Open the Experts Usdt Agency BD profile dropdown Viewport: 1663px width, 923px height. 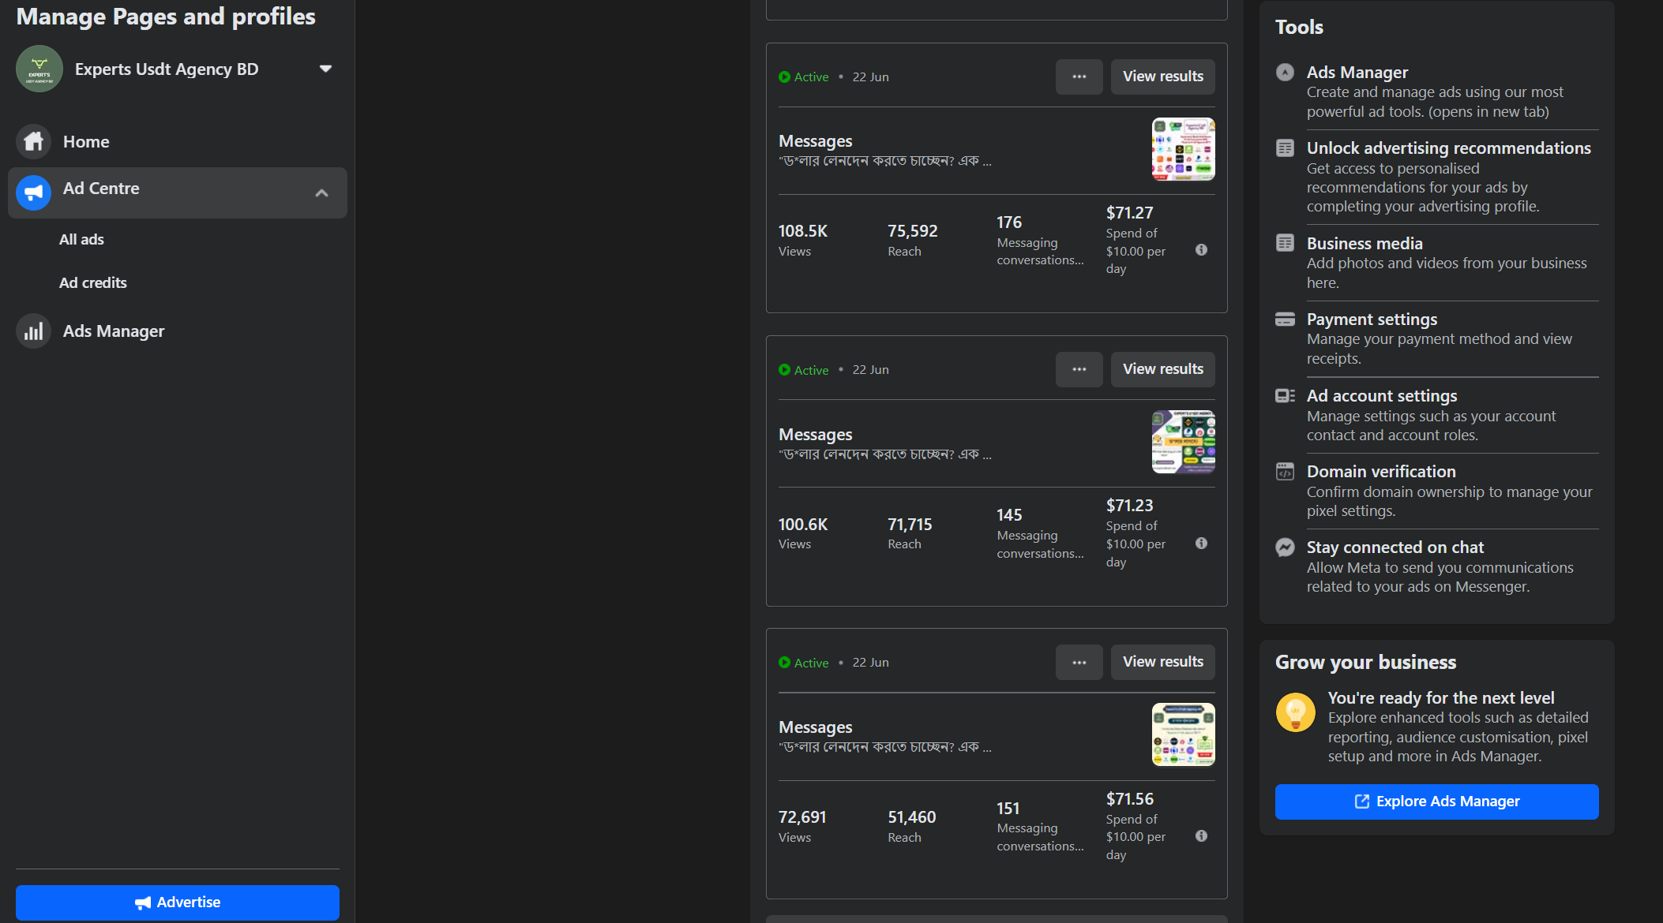(325, 69)
